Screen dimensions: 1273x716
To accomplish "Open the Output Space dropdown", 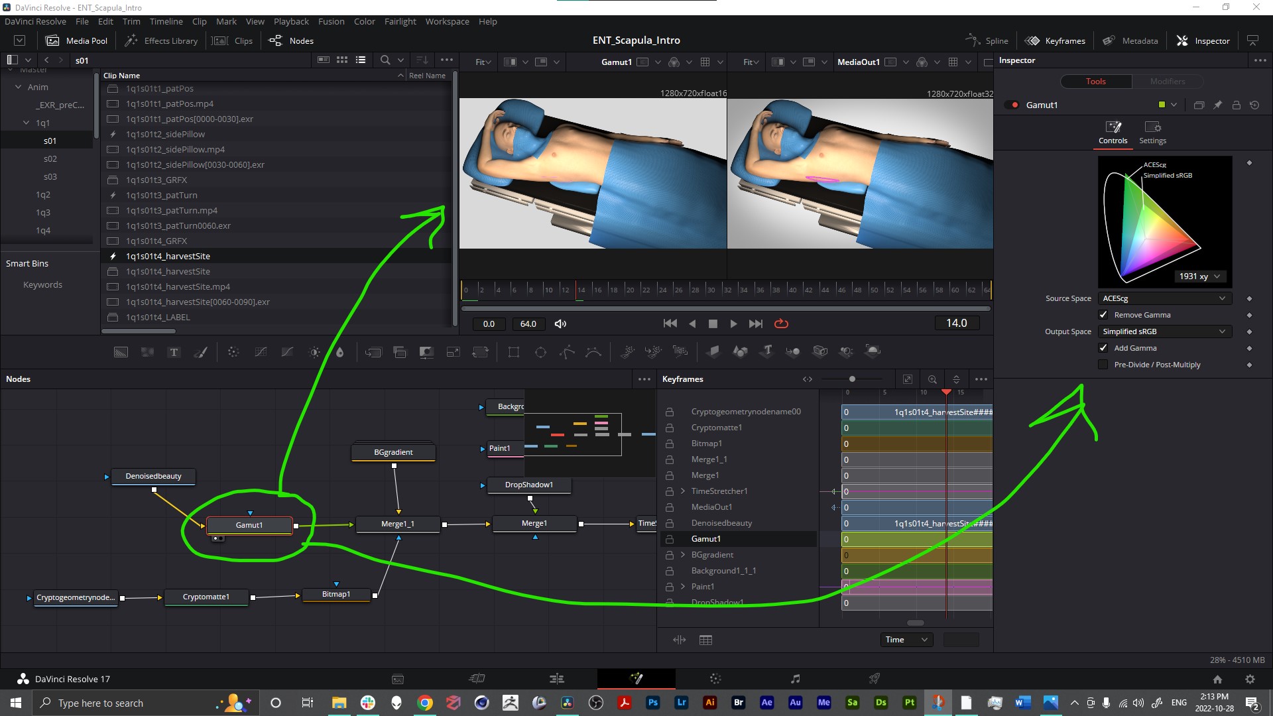I will [1165, 331].
